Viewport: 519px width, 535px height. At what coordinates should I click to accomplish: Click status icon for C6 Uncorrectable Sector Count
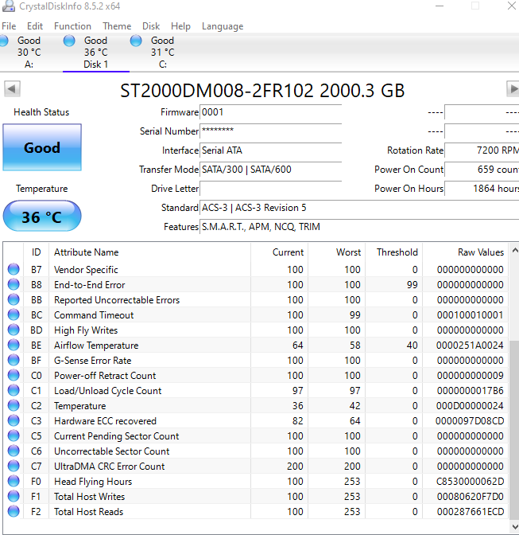(14, 451)
